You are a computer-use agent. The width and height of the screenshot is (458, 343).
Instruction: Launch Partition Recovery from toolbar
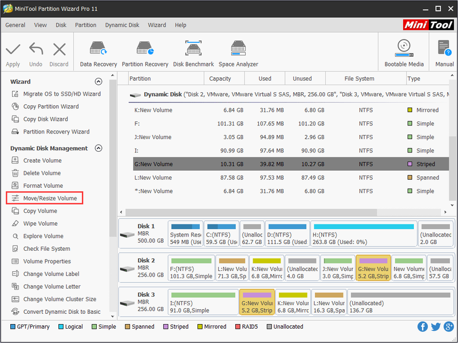point(145,54)
